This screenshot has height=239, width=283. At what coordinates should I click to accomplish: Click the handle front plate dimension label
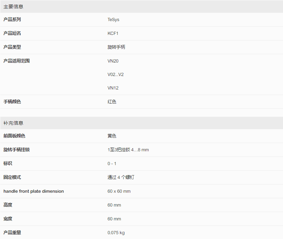tap(33, 191)
